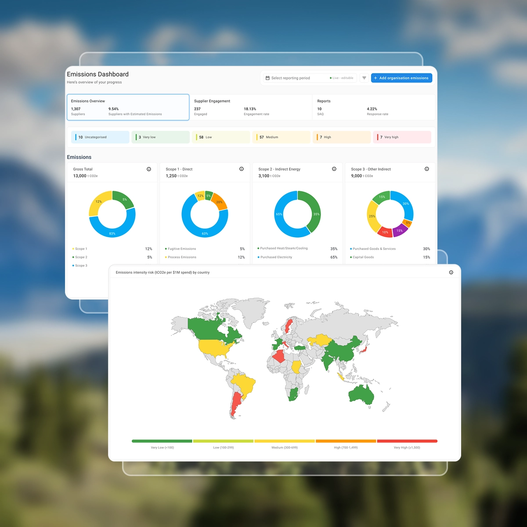Click the Gross Total info icon
The height and width of the screenshot is (527, 527).
[149, 169]
